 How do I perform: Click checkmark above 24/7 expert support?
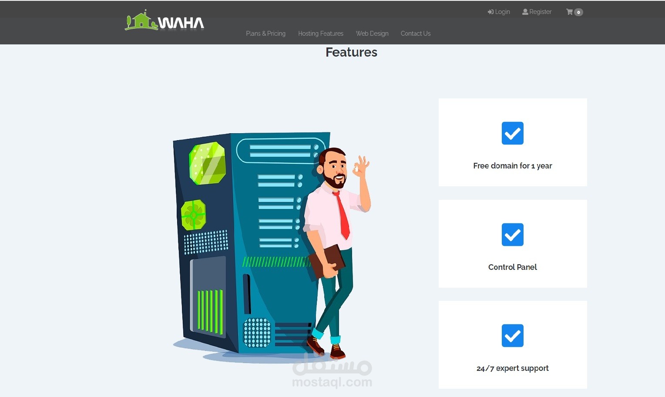click(513, 336)
